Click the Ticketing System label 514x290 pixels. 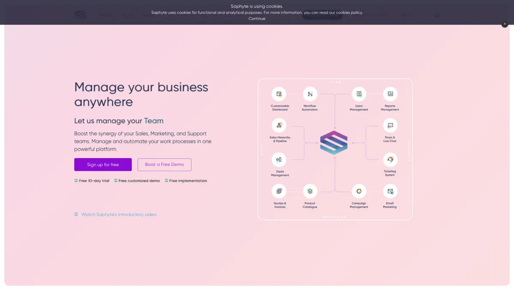[x=390, y=173]
